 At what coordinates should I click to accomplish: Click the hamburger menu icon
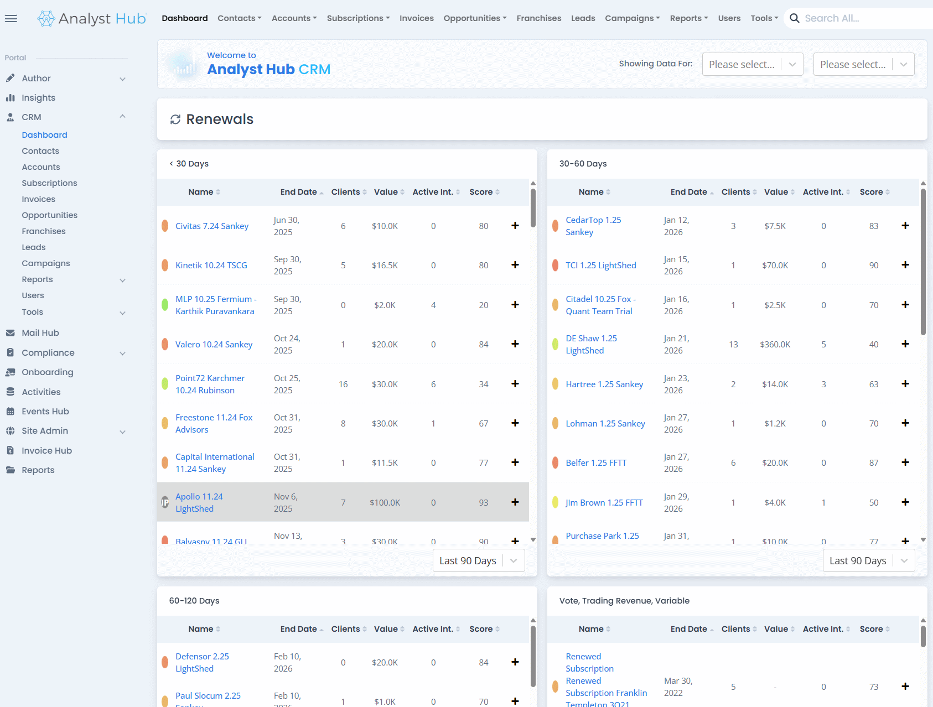coord(11,18)
